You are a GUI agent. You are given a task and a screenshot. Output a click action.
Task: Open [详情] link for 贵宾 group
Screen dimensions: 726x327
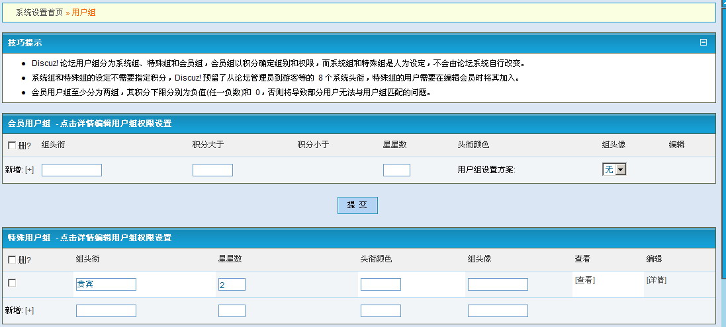(x=657, y=280)
